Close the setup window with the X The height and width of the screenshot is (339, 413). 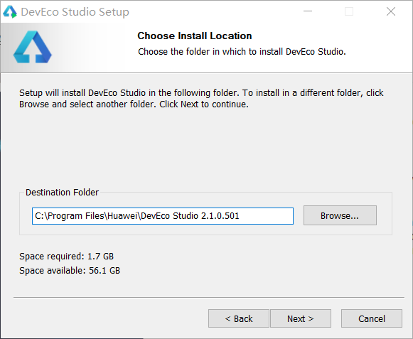(391, 11)
